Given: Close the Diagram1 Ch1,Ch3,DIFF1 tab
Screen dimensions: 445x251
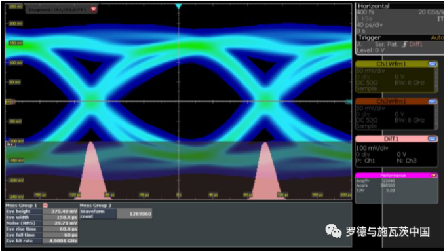Looking at the screenshot, I should point(94,9).
